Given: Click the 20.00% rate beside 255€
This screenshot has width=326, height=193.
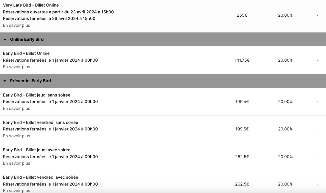Looking at the screenshot, I should pyautogui.click(x=285, y=15).
